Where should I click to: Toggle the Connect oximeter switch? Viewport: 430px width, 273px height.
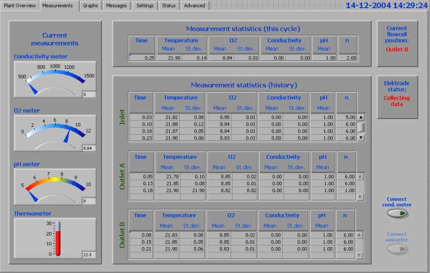tap(397, 249)
